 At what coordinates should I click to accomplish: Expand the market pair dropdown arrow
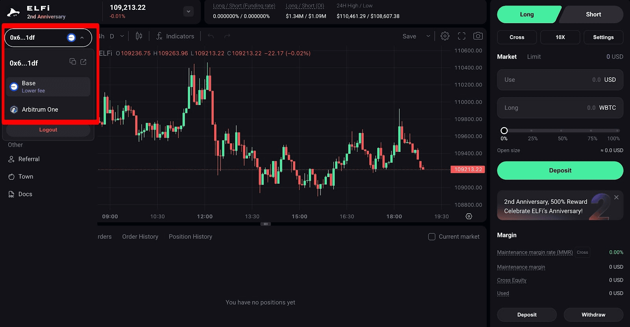tap(188, 11)
